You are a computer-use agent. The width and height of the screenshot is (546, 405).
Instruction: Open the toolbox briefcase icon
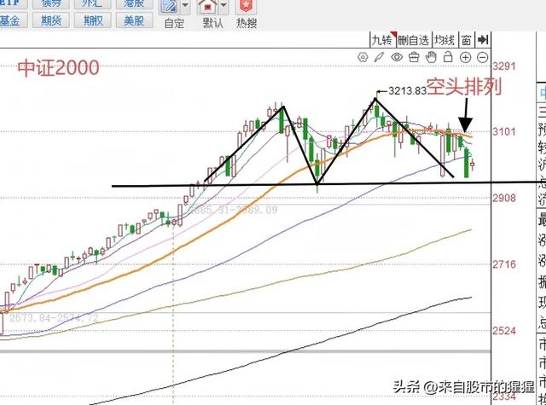click(x=414, y=57)
